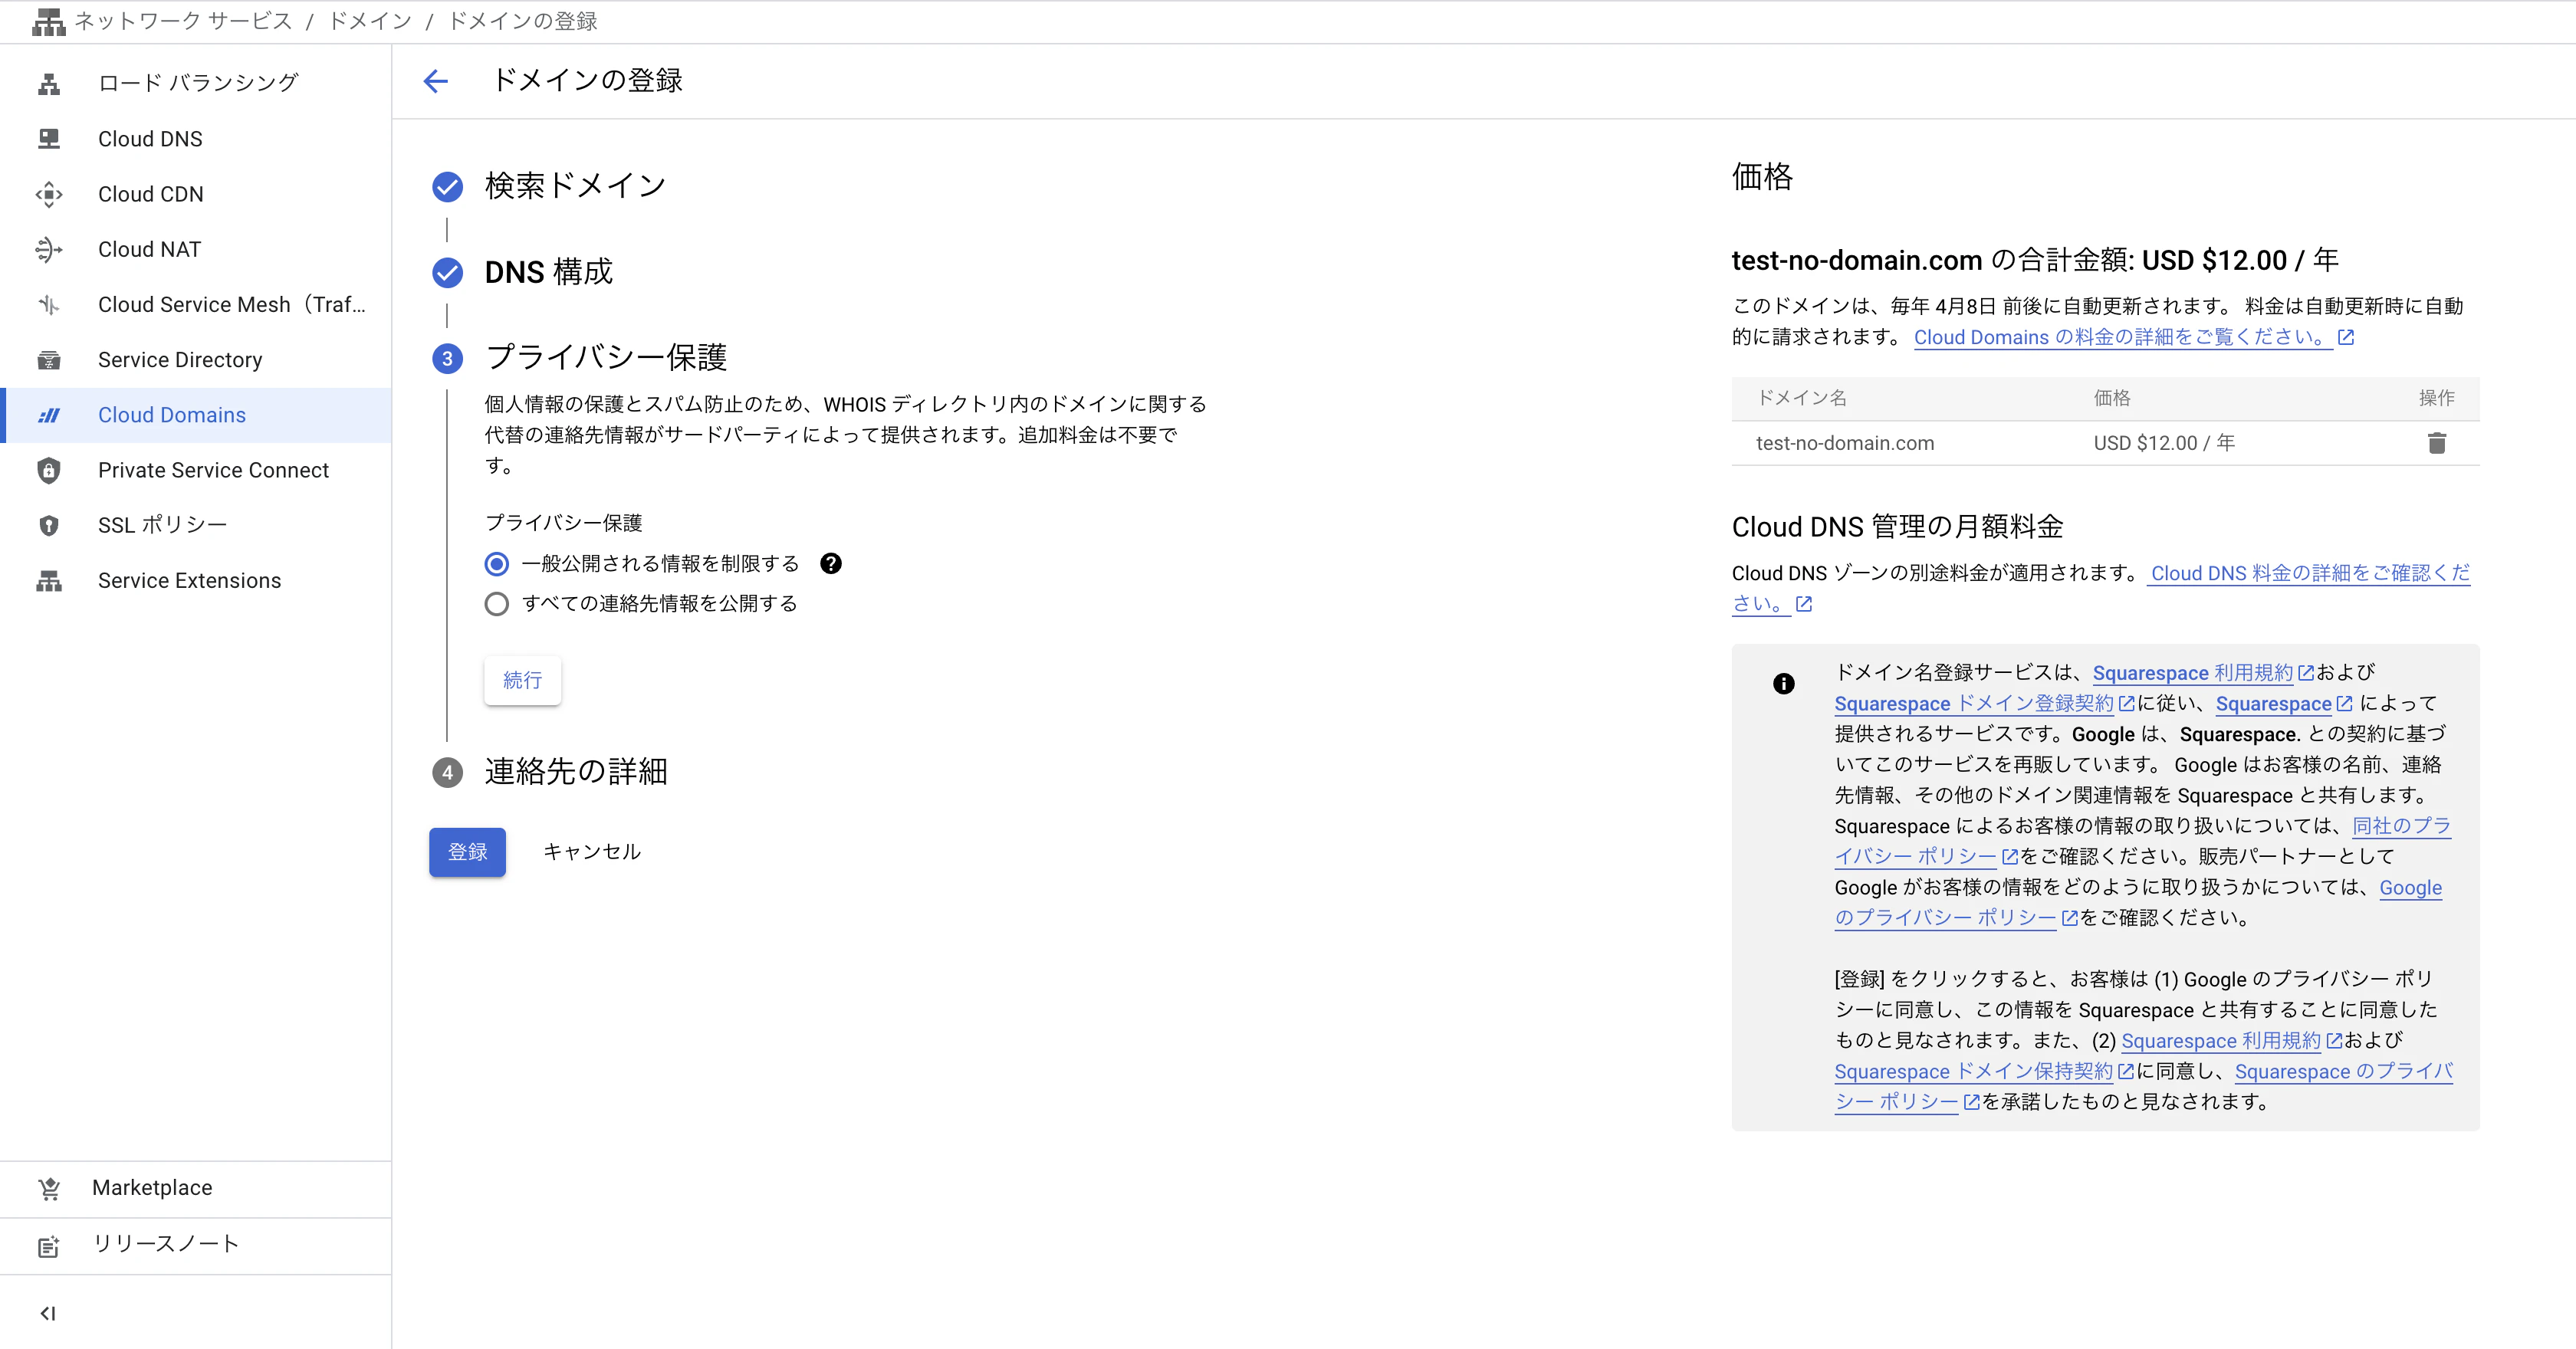The height and width of the screenshot is (1349, 2576).
Task: Click ドメイン breadcrumb link
Action: tap(370, 21)
